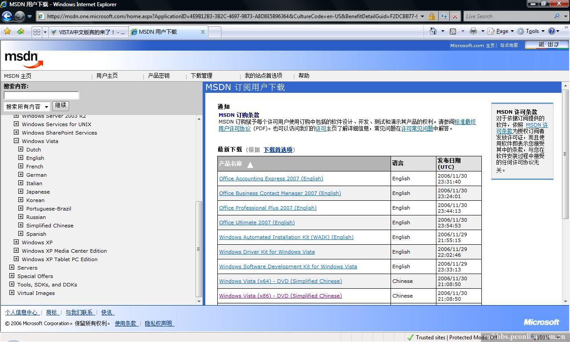Click the Live Search input box

[508, 16]
